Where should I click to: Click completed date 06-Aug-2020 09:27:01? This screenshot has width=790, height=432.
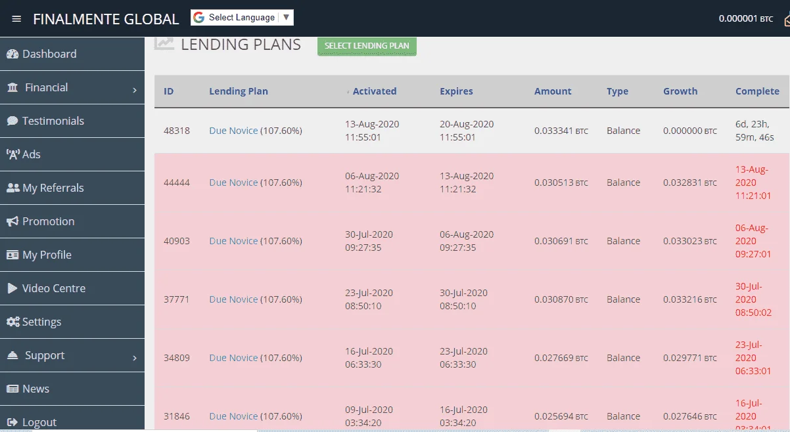click(x=753, y=241)
